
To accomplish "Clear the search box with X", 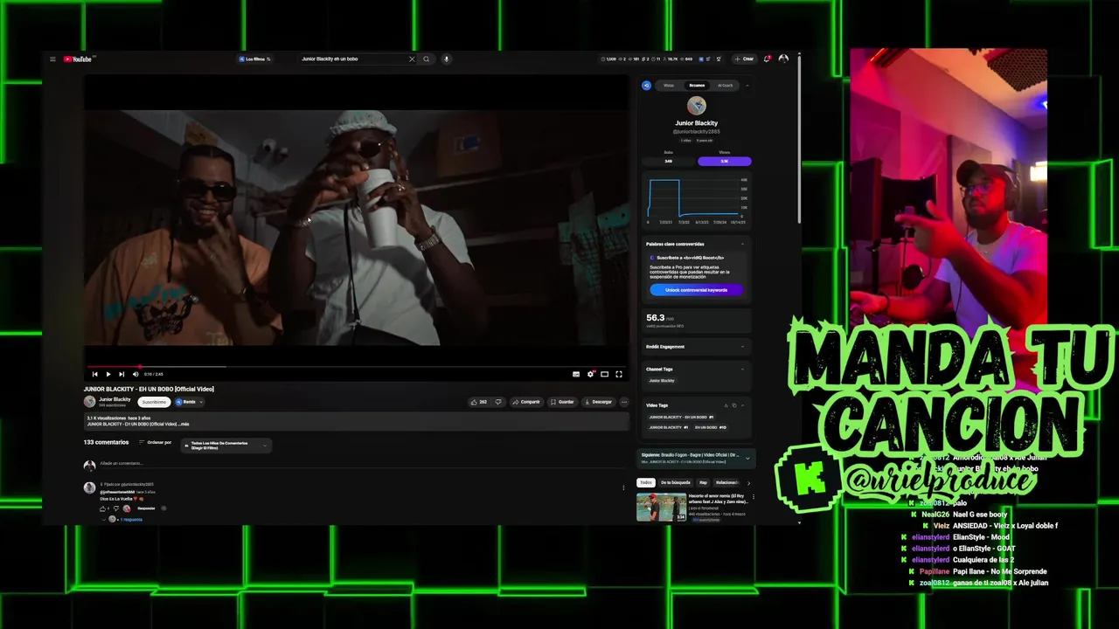I will point(412,59).
